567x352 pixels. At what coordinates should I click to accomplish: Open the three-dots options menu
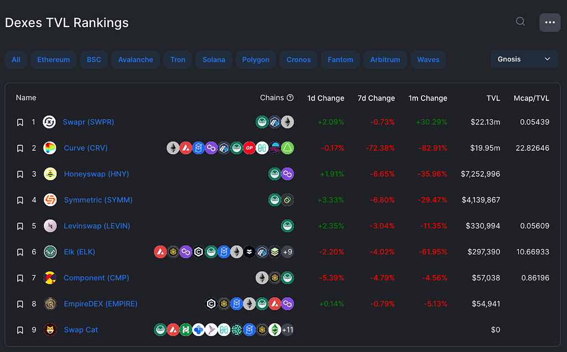coord(550,23)
